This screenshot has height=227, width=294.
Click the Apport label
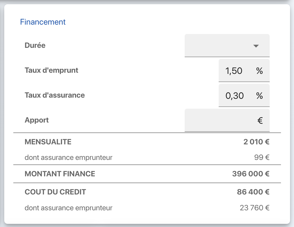tap(37, 120)
